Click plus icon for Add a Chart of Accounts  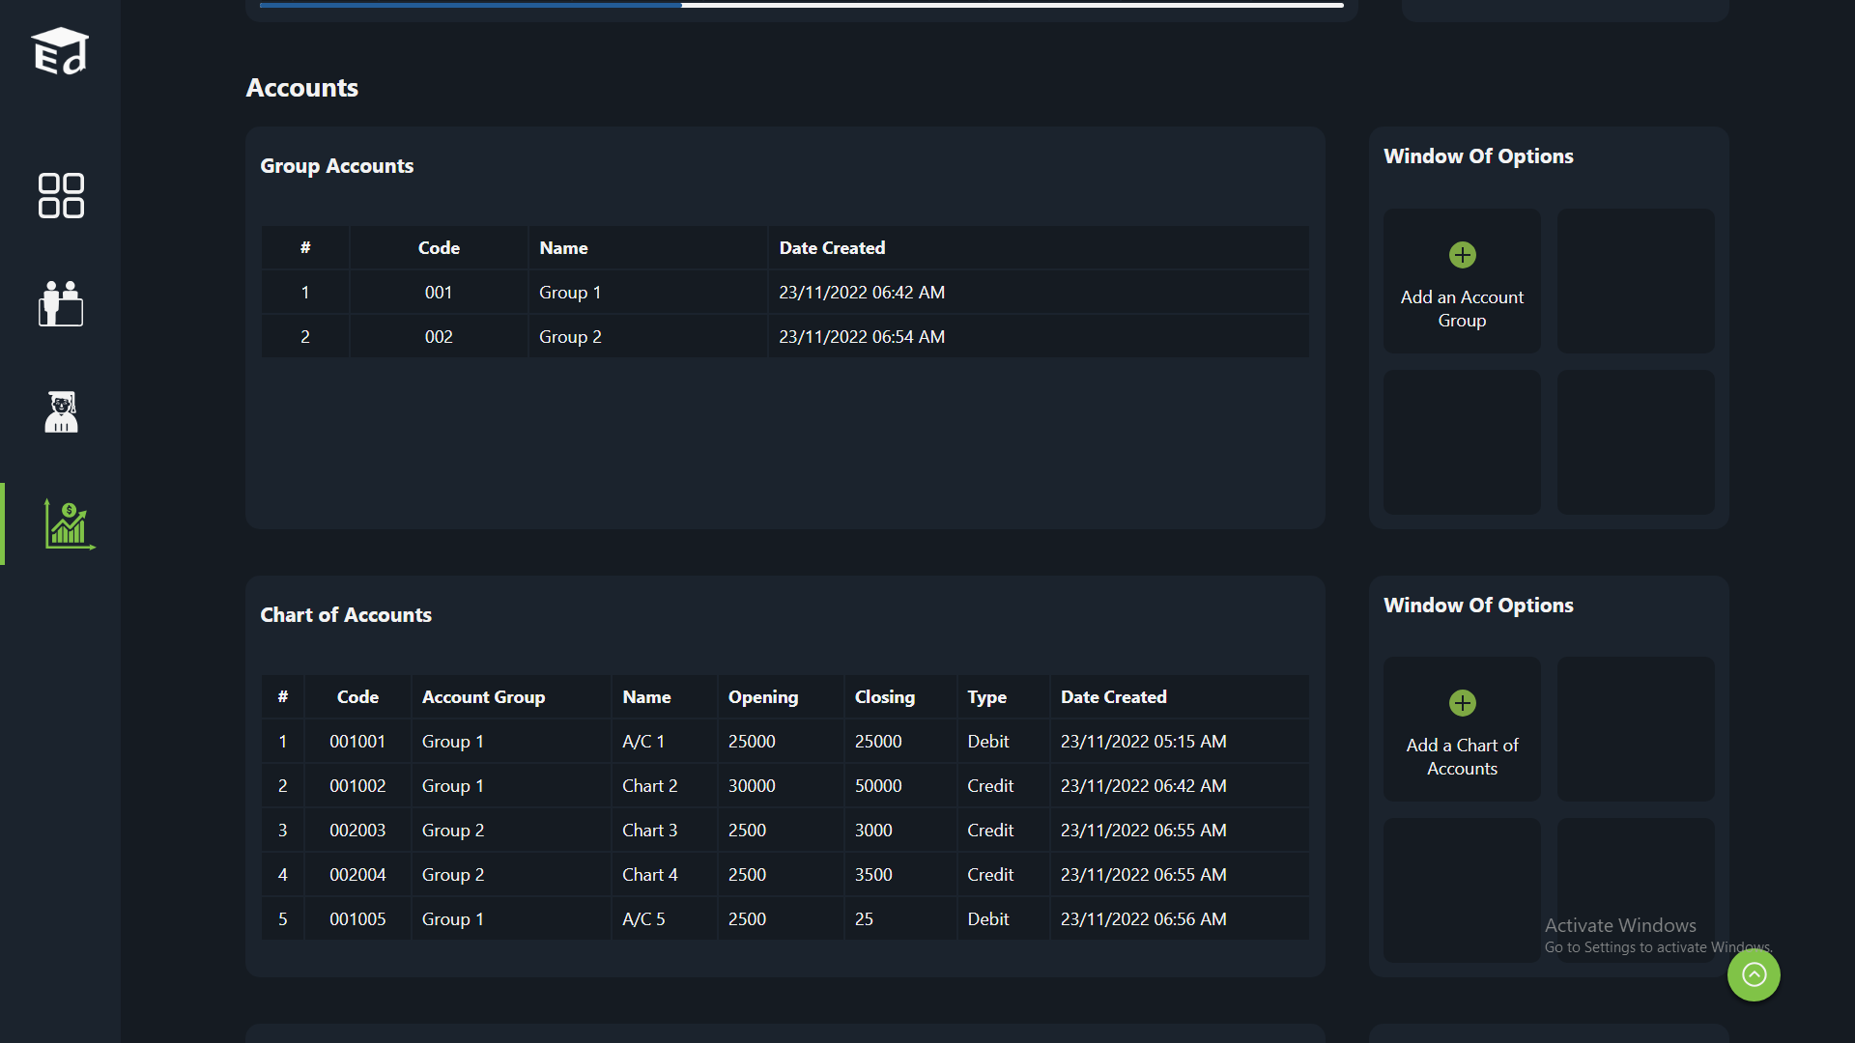[x=1462, y=703]
